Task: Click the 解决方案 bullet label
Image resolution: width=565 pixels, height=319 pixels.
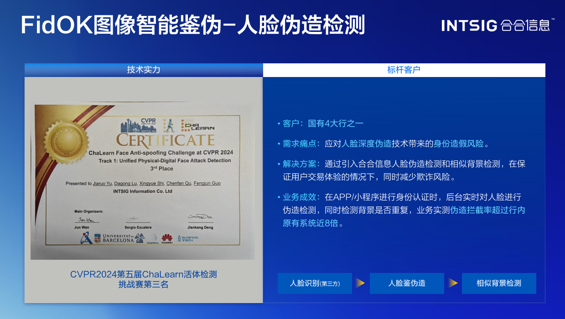Action: [301, 164]
